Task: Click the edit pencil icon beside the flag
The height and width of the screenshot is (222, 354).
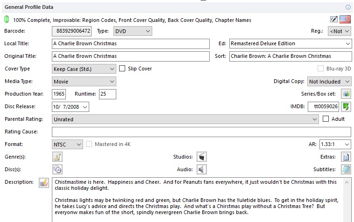Action: click(333, 20)
